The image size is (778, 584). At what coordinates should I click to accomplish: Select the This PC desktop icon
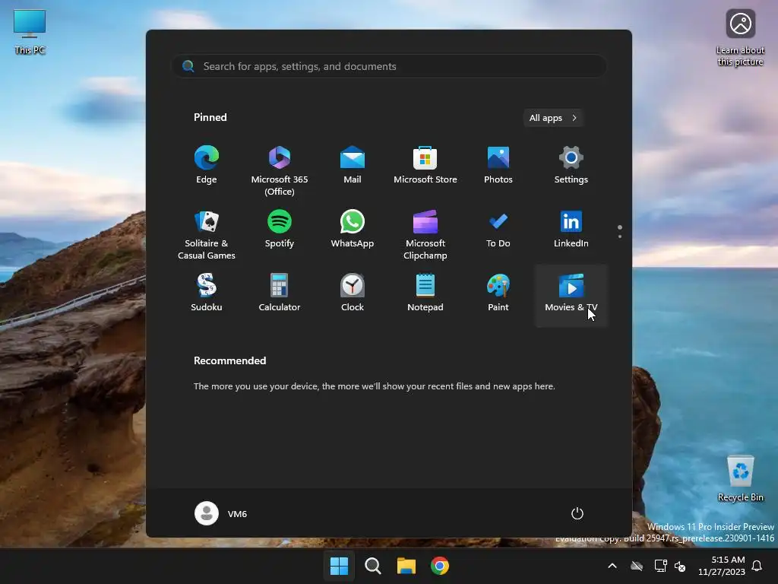tap(30, 32)
